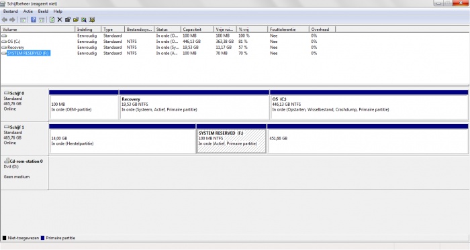Select the Schijf 1 disk label
This screenshot has height=250, width=470.
[x=17, y=127]
